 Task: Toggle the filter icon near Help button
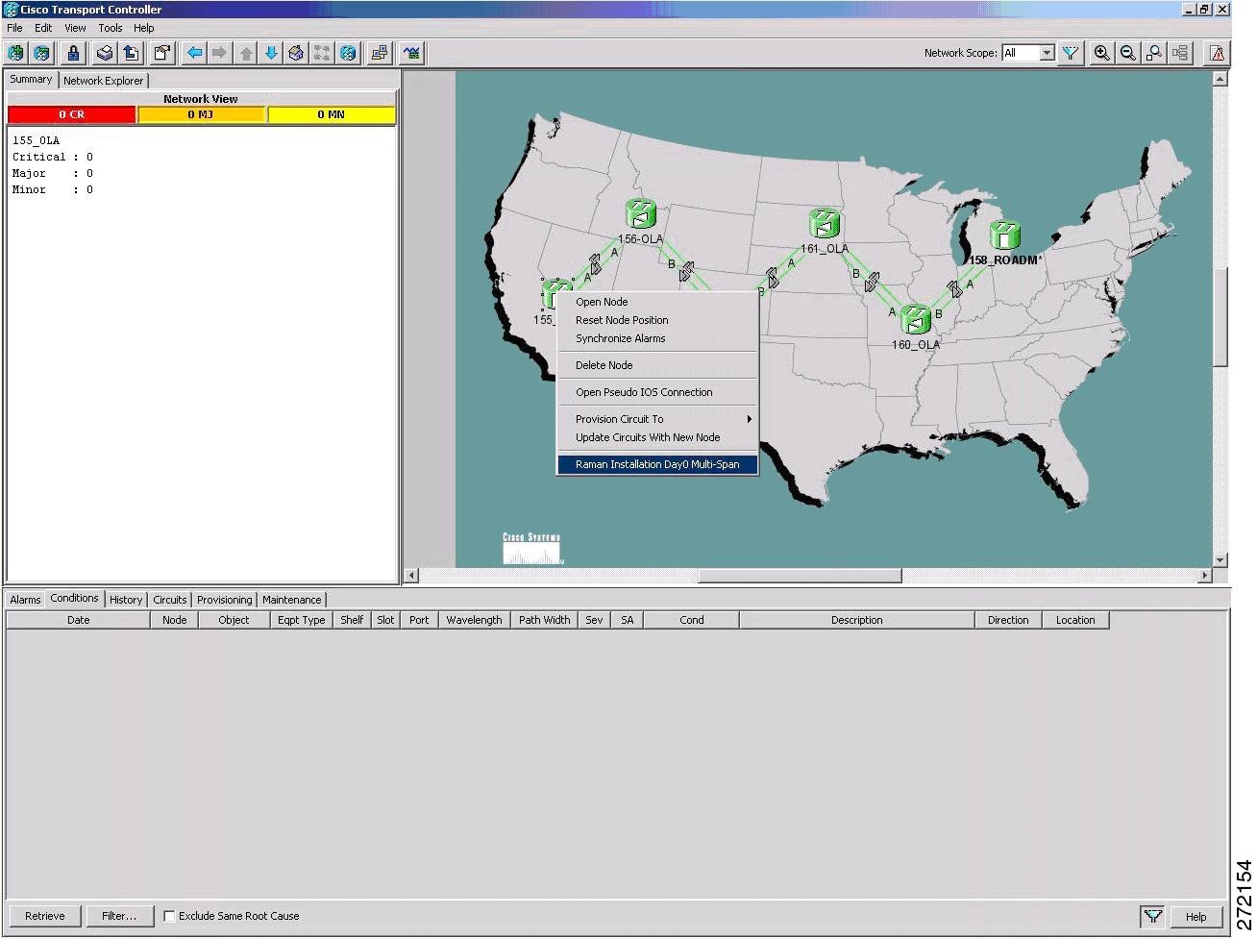[x=1153, y=916]
